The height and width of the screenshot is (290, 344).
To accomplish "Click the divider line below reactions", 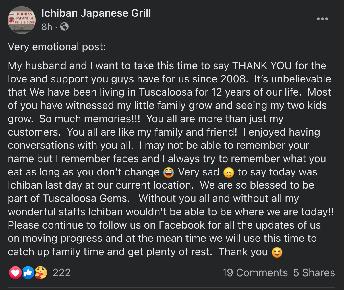I will coord(171,287).
